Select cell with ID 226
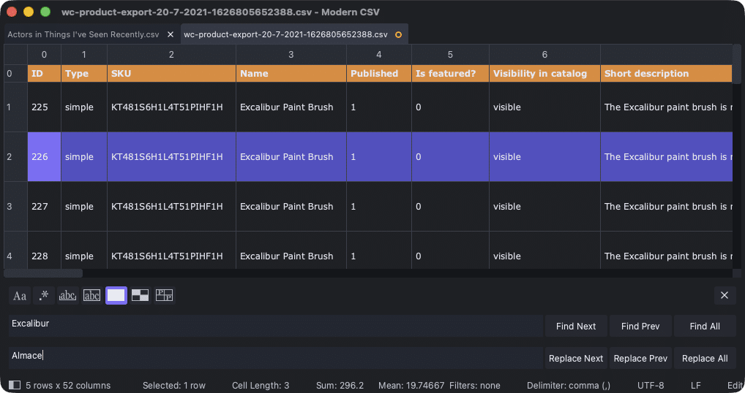Image resolution: width=745 pixels, height=393 pixels. pos(44,157)
